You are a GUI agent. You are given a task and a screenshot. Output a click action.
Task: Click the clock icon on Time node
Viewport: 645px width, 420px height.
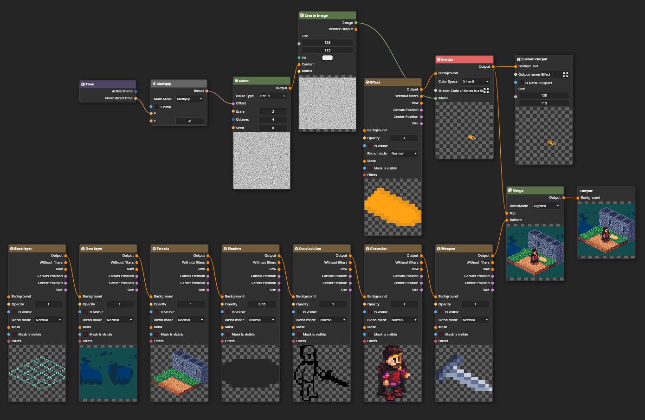point(83,84)
